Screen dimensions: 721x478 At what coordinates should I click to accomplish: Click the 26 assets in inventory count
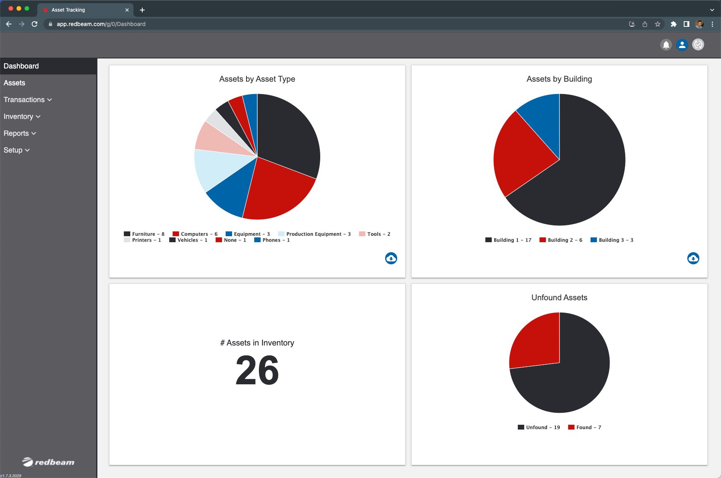pos(257,371)
